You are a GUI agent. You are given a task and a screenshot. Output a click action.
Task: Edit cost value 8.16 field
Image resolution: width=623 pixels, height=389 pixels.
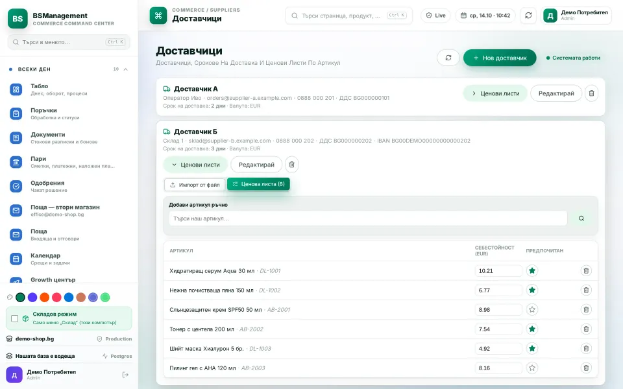pyautogui.click(x=498, y=368)
